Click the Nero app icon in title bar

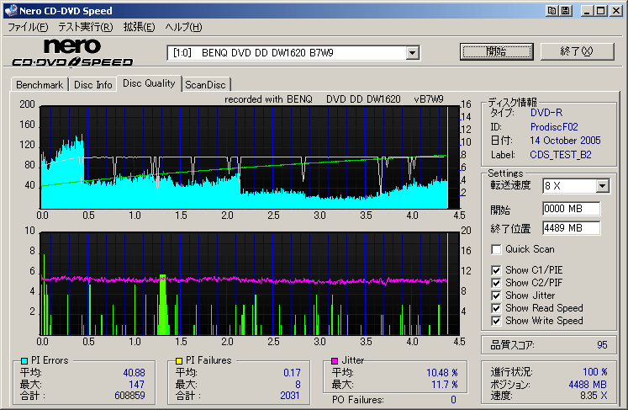(10, 10)
